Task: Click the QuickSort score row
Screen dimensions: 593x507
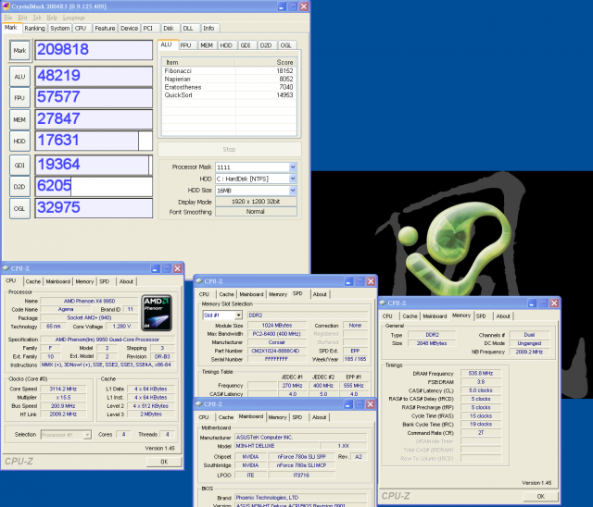Action: 229,95
